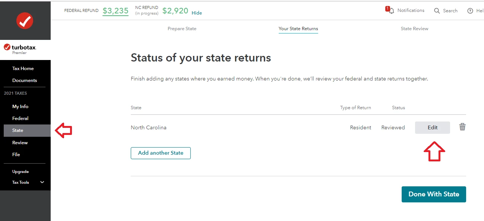Open the Upgrade sidebar item
The width and height of the screenshot is (484, 221).
[20, 172]
